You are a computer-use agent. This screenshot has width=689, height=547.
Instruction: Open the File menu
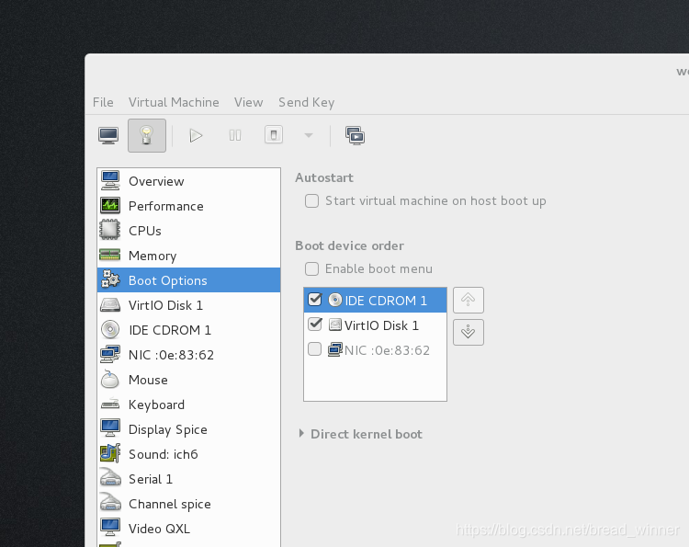(x=103, y=102)
